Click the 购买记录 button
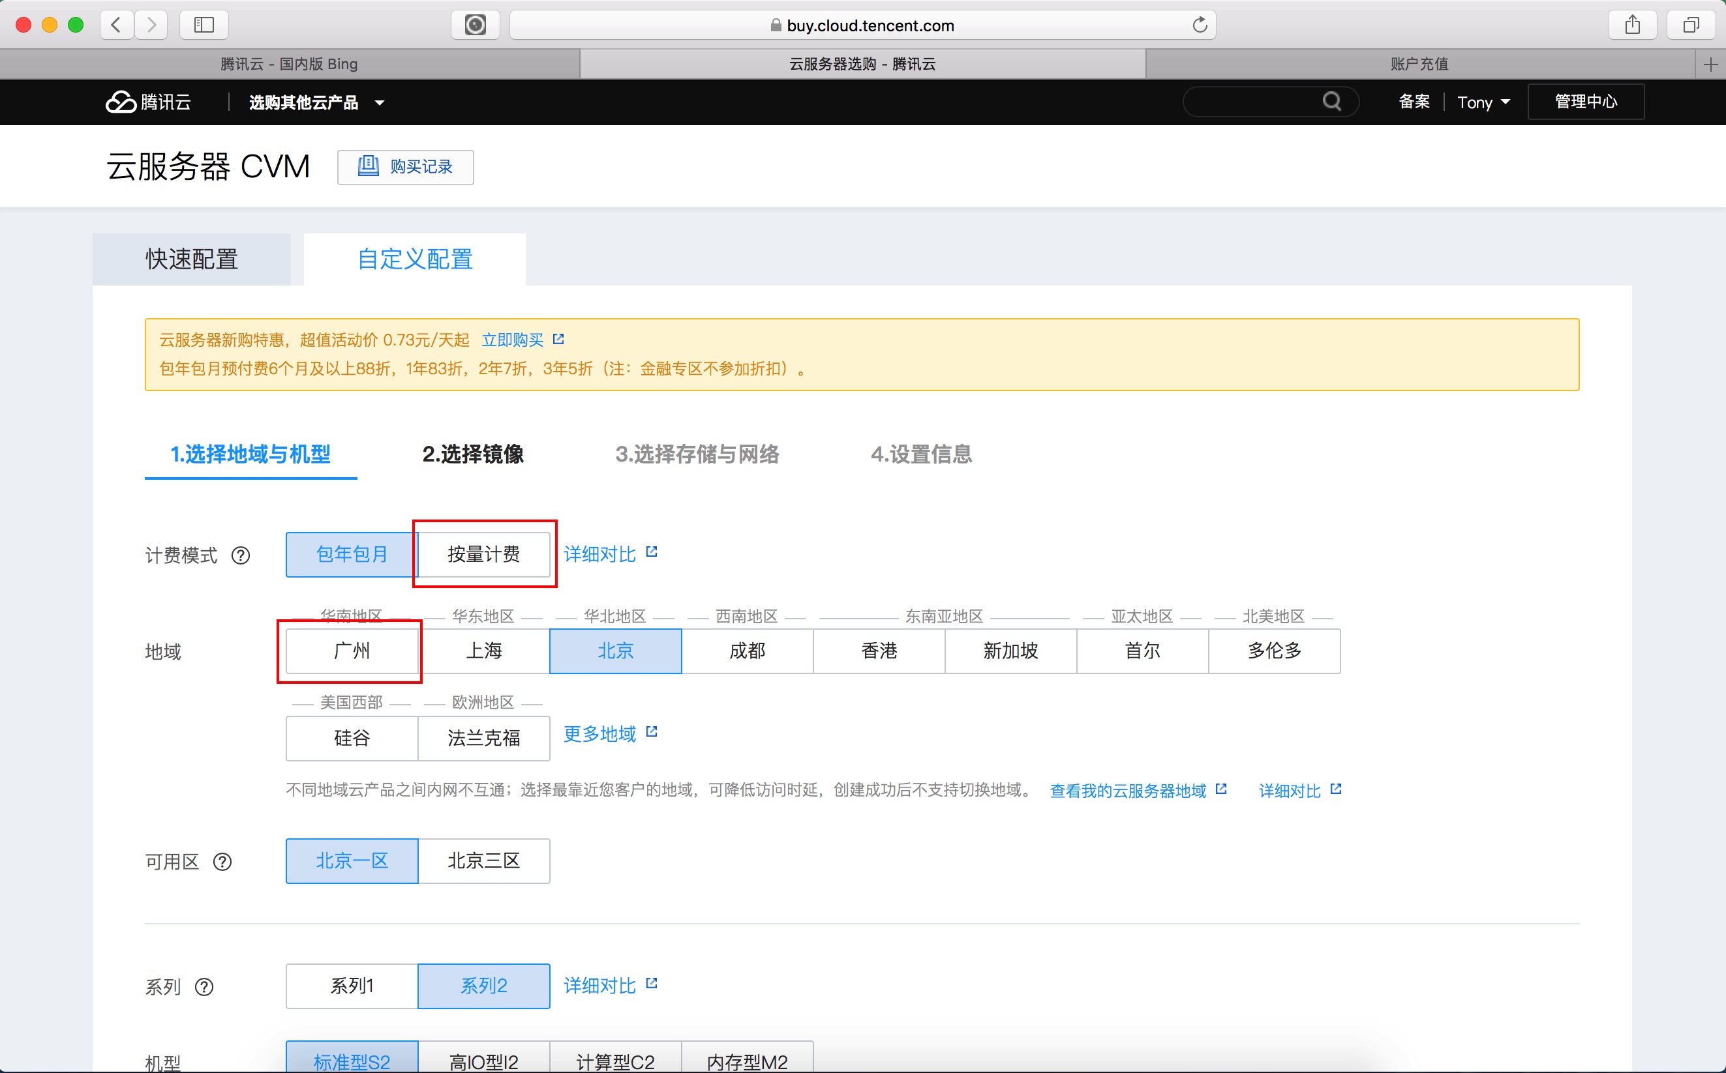Image resolution: width=1726 pixels, height=1073 pixels. click(405, 167)
